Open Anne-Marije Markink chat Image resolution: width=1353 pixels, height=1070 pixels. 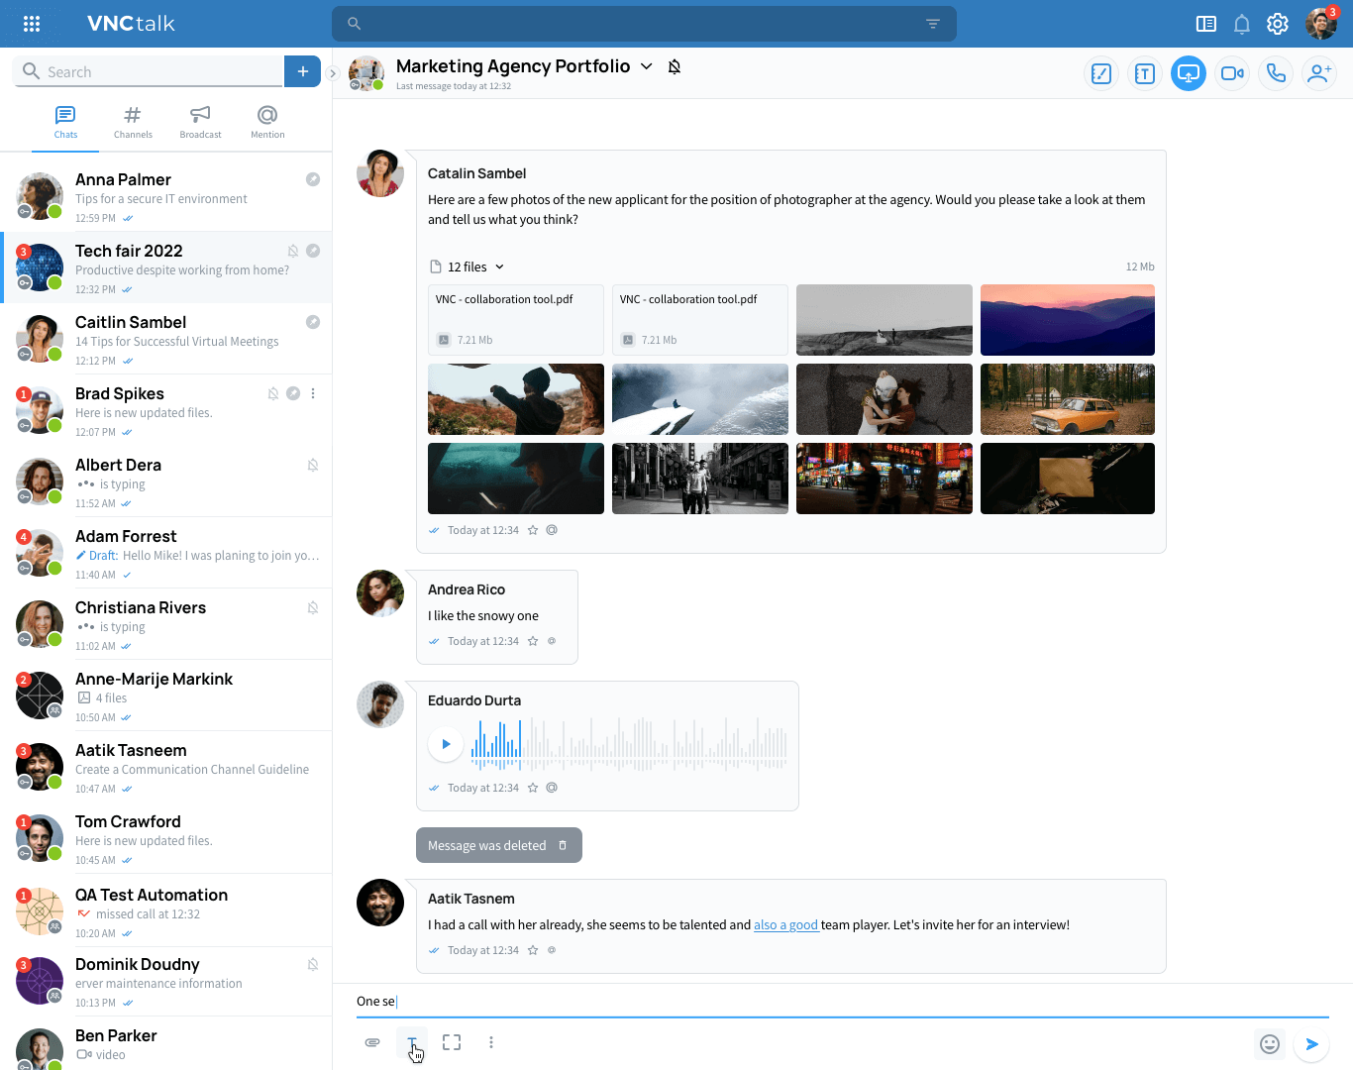(166, 695)
